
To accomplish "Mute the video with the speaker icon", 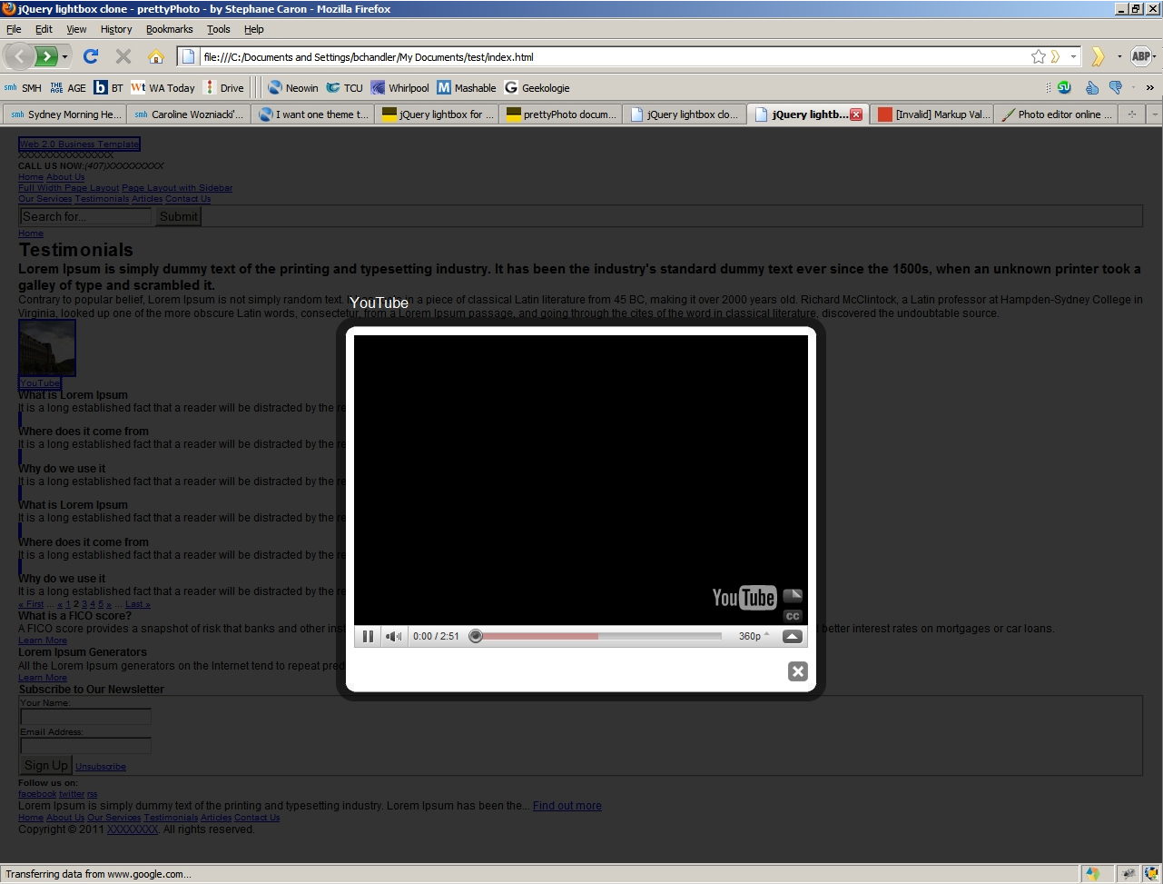I will tap(393, 637).
